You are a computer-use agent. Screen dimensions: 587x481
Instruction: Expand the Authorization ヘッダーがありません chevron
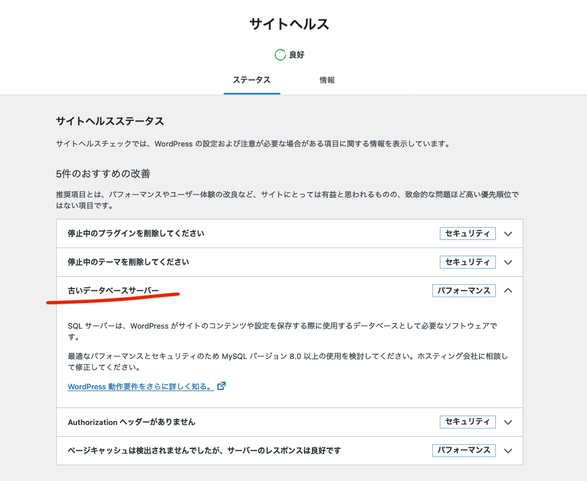coord(508,422)
